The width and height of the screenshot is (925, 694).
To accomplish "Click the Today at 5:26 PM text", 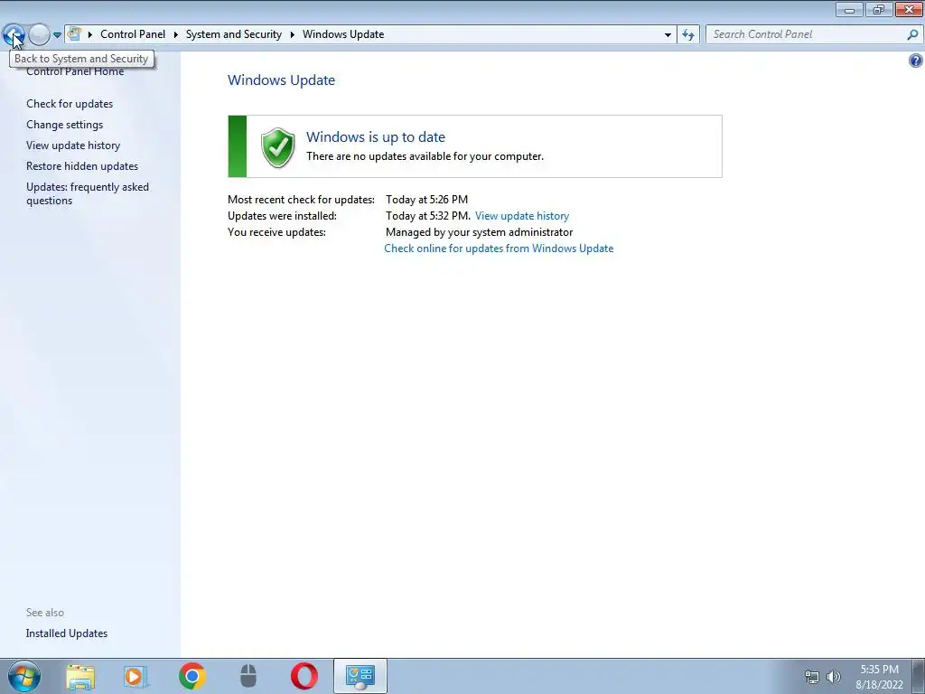I will [x=427, y=200].
